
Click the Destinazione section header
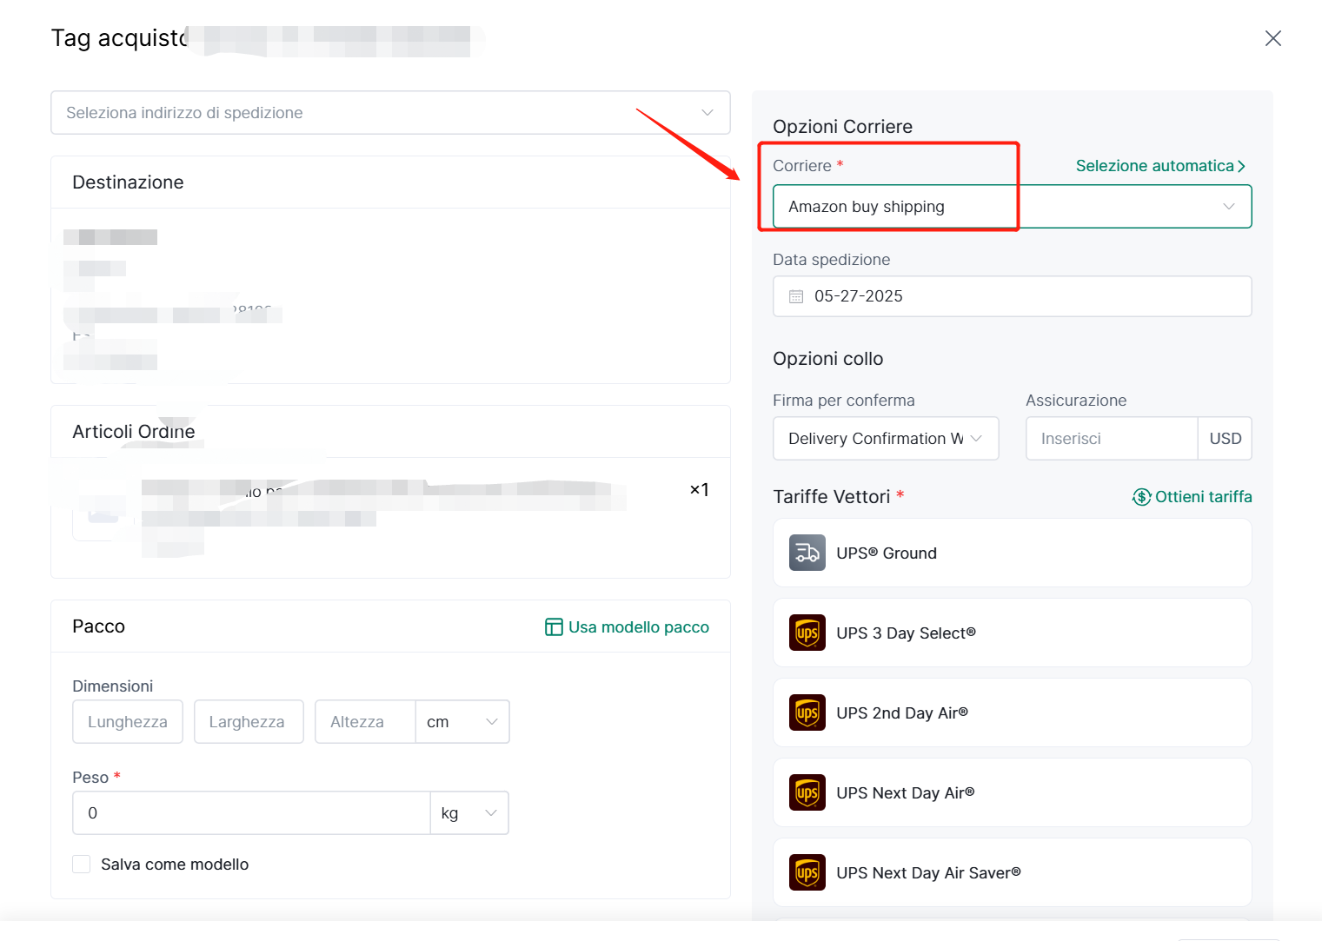click(128, 182)
